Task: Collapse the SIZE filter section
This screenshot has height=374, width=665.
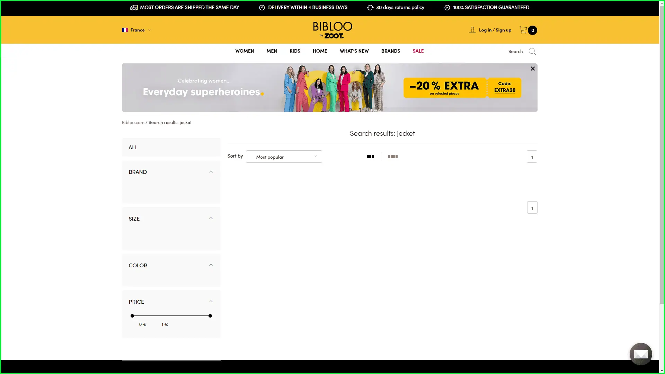Action: tap(211, 219)
